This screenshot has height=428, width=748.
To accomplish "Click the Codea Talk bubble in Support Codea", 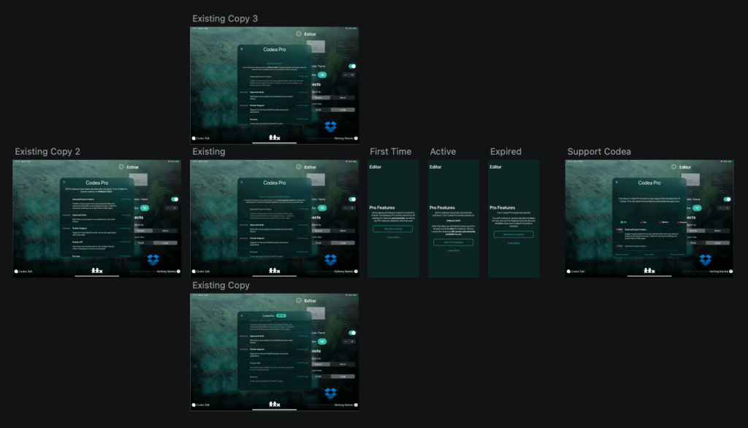I will (x=568, y=272).
